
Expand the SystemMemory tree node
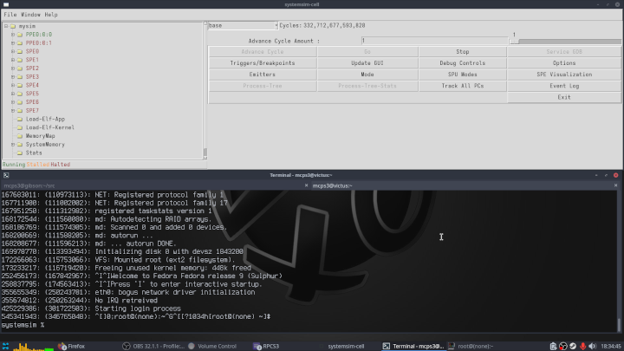[x=13, y=145]
